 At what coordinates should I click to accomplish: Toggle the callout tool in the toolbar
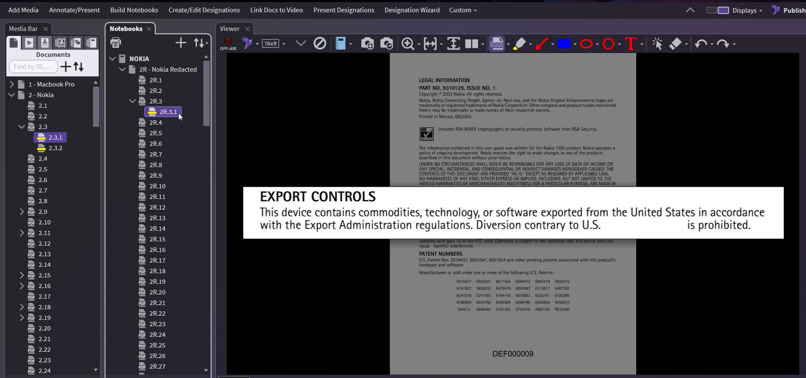(x=496, y=44)
